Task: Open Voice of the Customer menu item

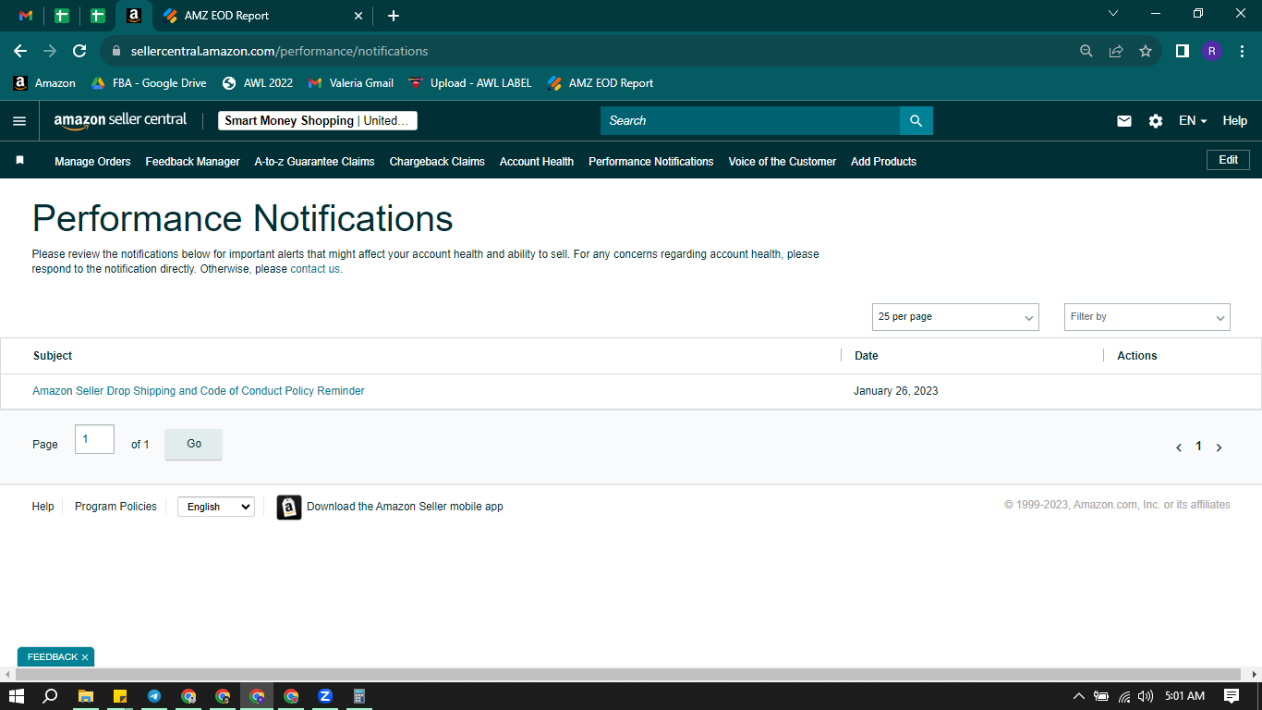Action: pos(783,162)
